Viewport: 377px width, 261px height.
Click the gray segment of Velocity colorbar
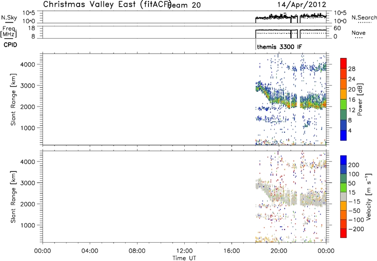[344, 196]
